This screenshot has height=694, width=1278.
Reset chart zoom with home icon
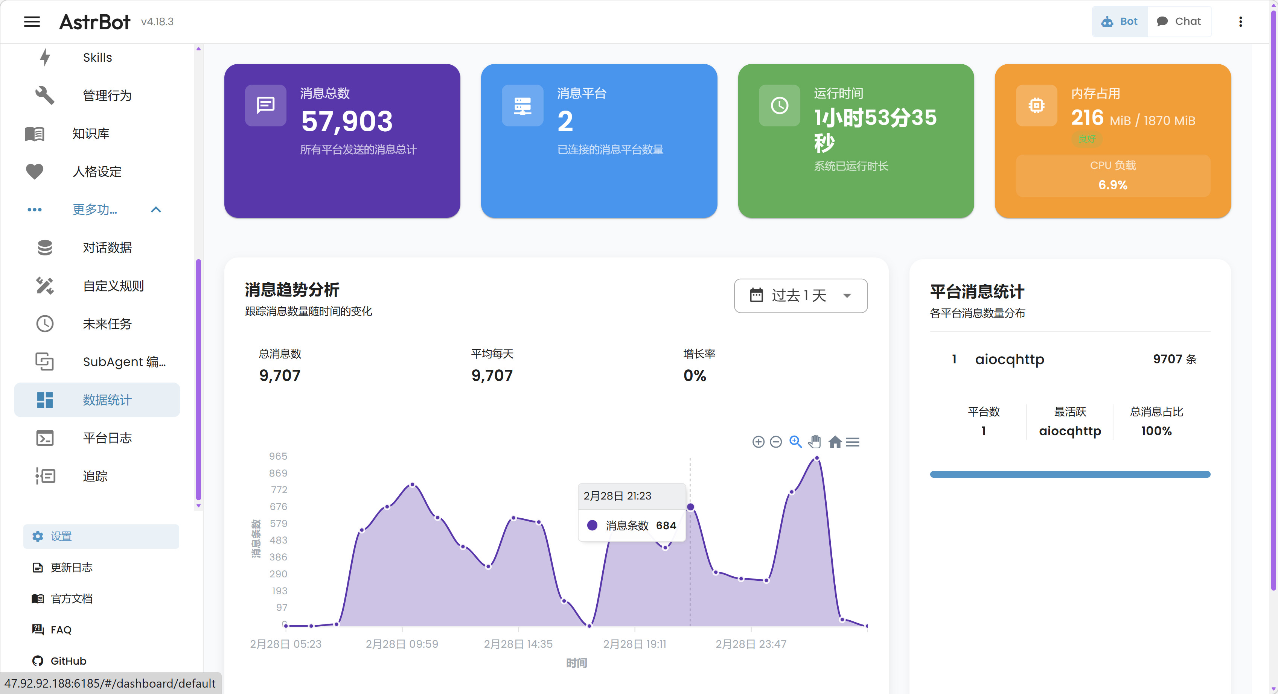[x=835, y=442]
